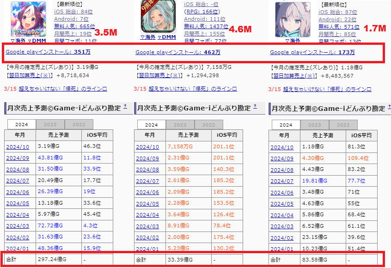The image size is (391, 268).
Task: Select 2024 tab above the 3.19億G table
Action: [22, 124]
